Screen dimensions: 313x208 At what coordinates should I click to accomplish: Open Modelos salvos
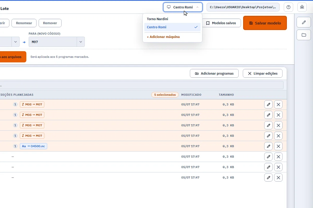[x=221, y=23]
